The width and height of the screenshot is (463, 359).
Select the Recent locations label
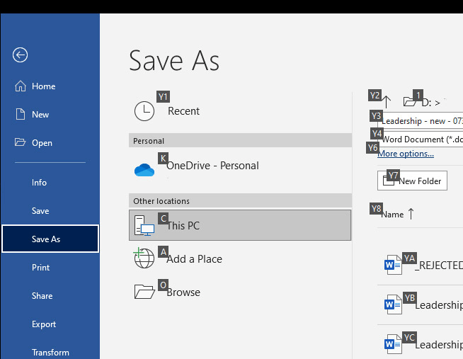tap(183, 111)
